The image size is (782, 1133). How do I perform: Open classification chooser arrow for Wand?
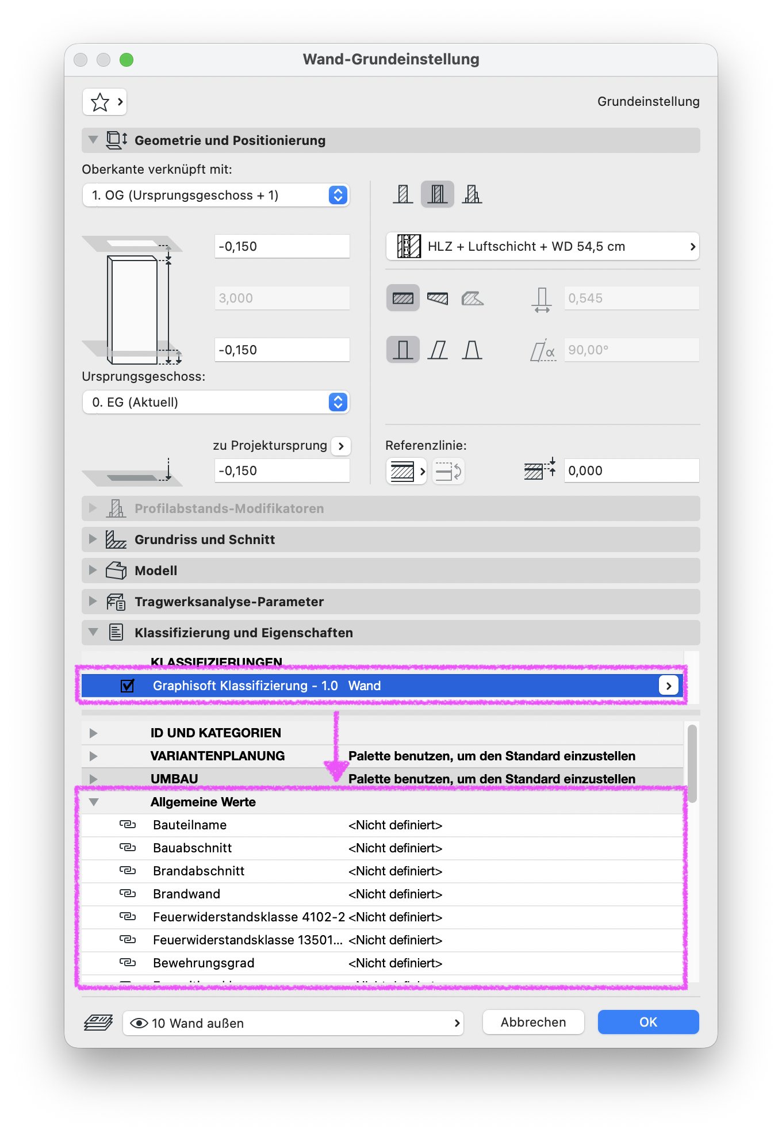click(669, 686)
